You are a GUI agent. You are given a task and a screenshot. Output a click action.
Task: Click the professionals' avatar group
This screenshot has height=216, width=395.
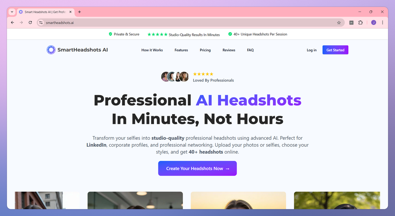tap(175, 77)
